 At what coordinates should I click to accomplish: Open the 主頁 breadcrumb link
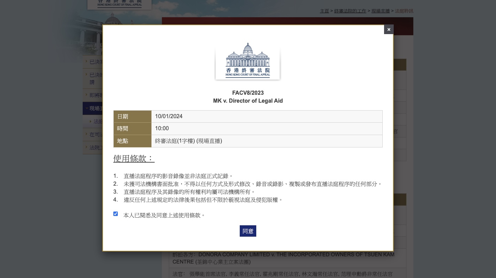coord(324,11)
